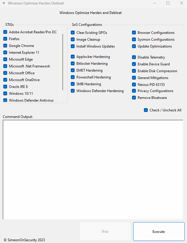187x243 pixels.
Task: Uncheck Bitlocker Hardening
Action: click(73, 64)
